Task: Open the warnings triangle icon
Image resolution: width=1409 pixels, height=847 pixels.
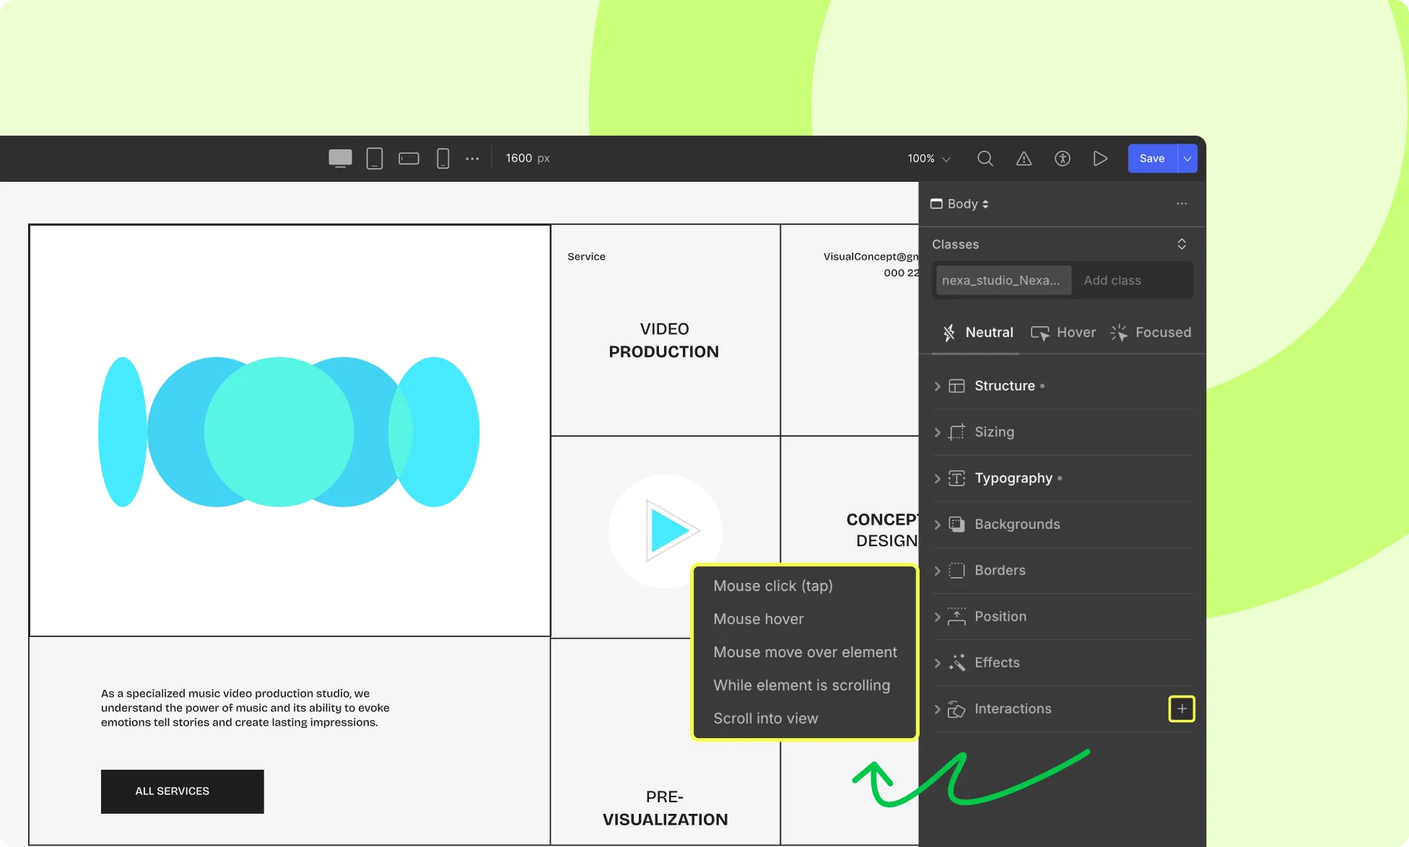Action: [1024, 158]
